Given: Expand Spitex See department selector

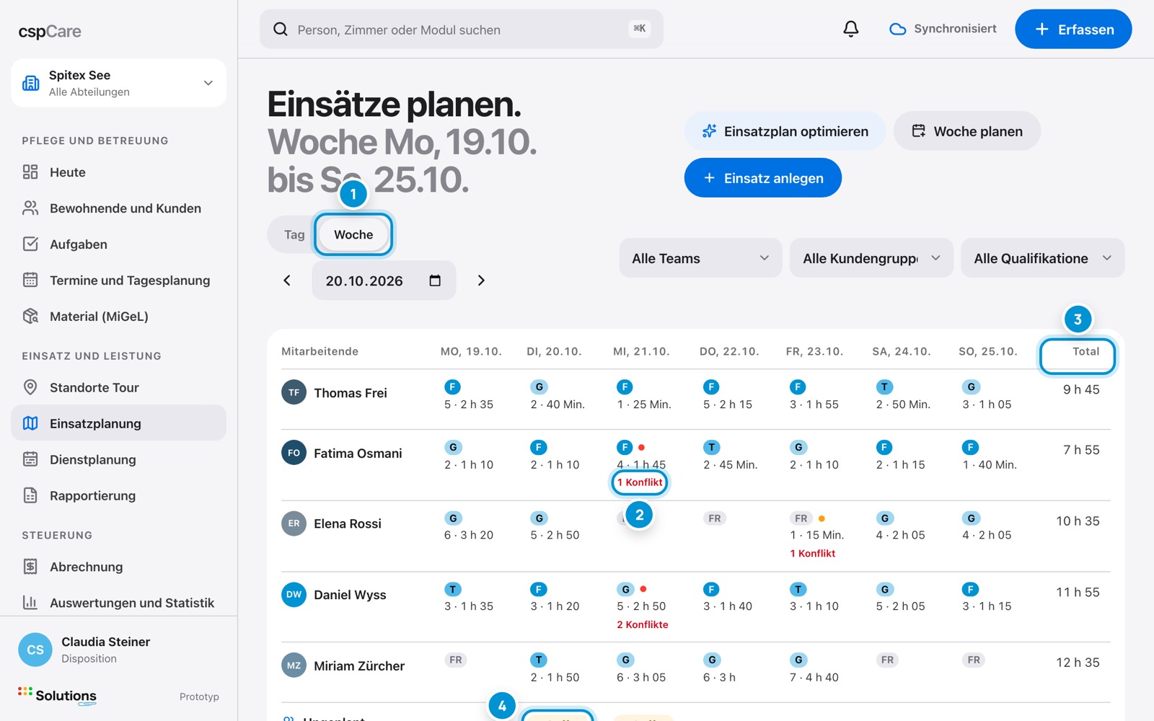Looking at the screenshot, I should point(118,83).
